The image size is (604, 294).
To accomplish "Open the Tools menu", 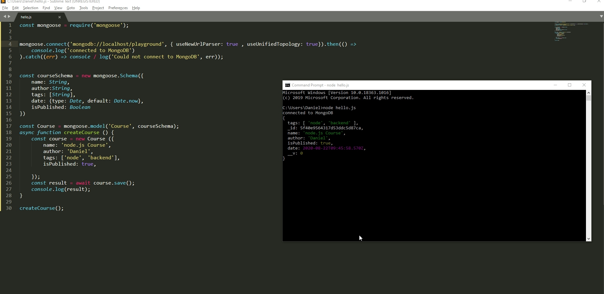I will coord(83,8).
